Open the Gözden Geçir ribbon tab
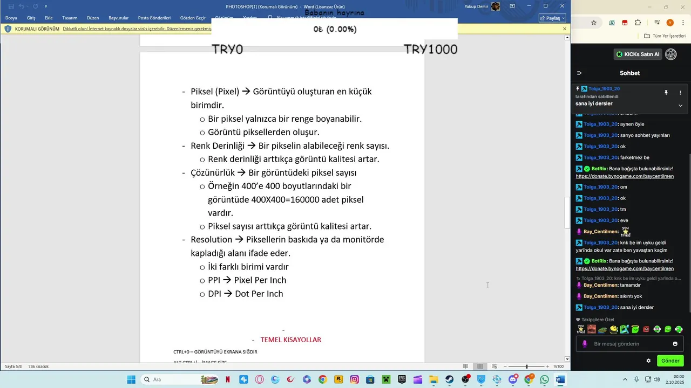 193,18
